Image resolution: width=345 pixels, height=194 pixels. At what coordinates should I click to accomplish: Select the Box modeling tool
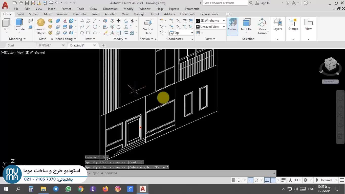[6, 25]
